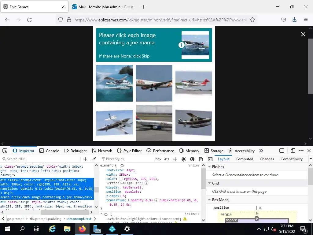
Task: Open the Style Editor tab
Action: [x=129, y=151]
